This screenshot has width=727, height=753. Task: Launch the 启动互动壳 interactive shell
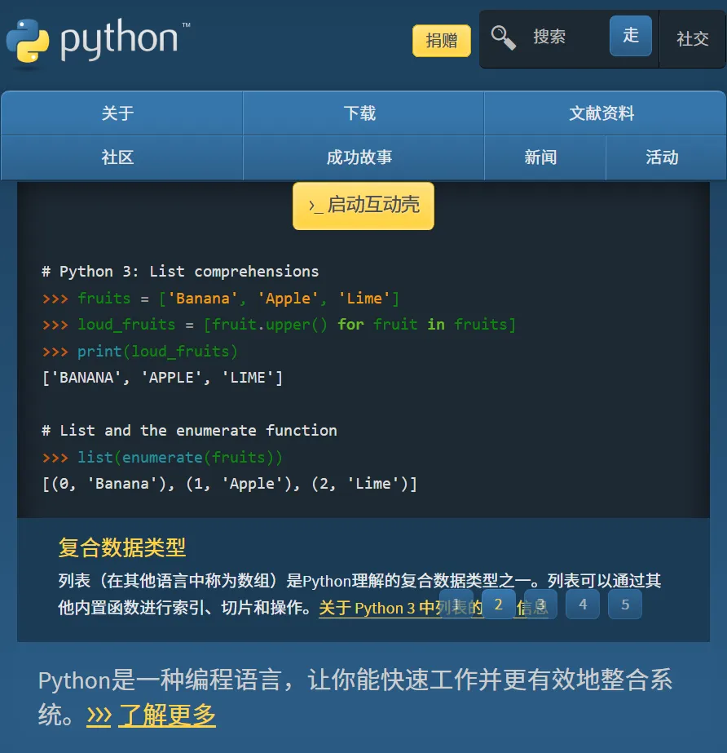(363, 206)
